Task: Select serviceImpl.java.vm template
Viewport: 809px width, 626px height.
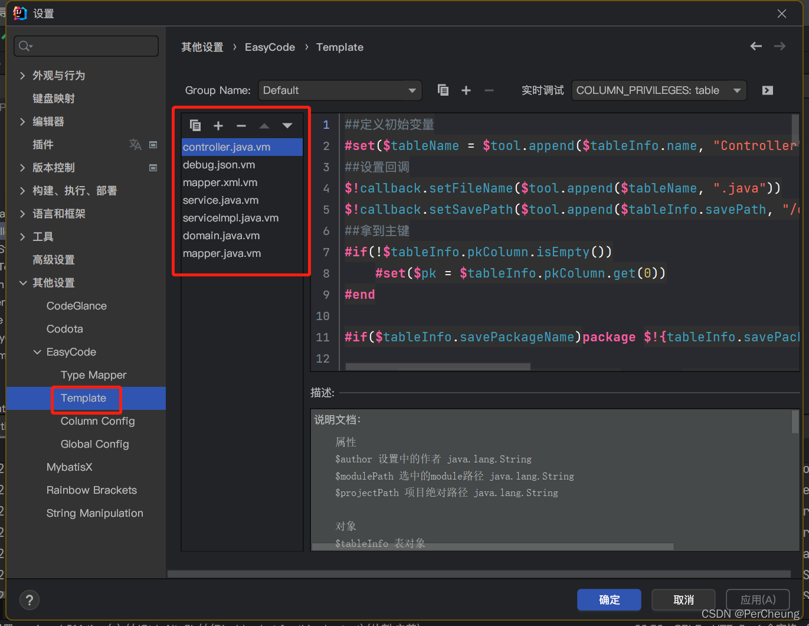Action: tap(242, 218)
